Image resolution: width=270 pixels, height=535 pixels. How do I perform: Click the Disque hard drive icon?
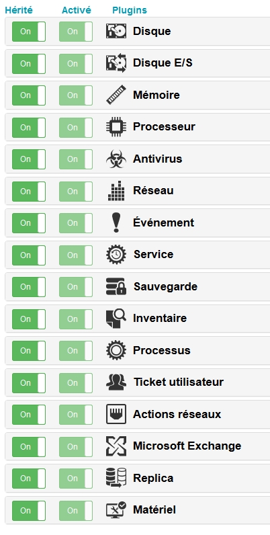116,32
